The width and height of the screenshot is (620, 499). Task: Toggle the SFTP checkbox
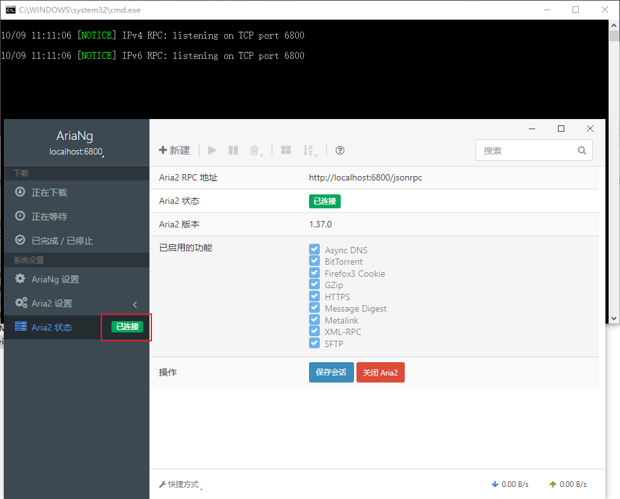pyautogui.click(x=314, y=343)
